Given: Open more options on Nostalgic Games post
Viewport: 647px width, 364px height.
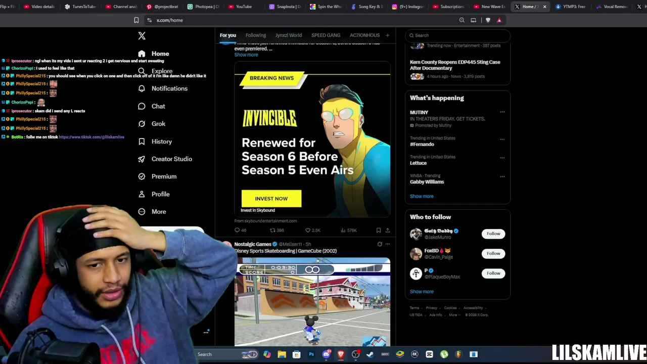Looking at the screenshot, I should tap(388, 244).
